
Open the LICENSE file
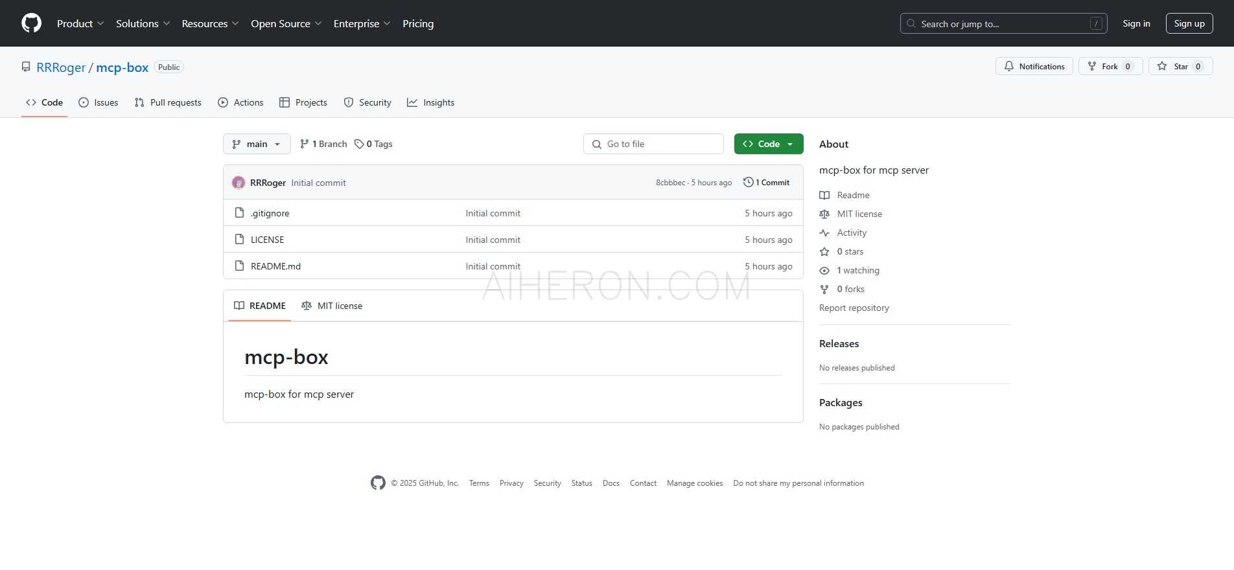pyautogui.click(x=267, y=240)
